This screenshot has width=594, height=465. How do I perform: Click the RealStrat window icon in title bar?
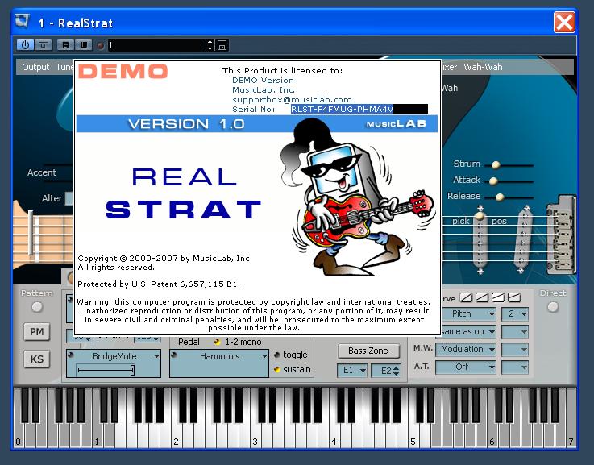pos(23,21)
